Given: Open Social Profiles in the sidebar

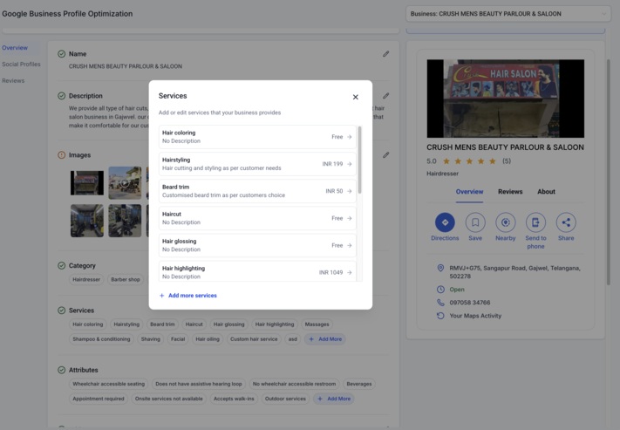Looking at the screenshot, I should (x=21, y=64).
